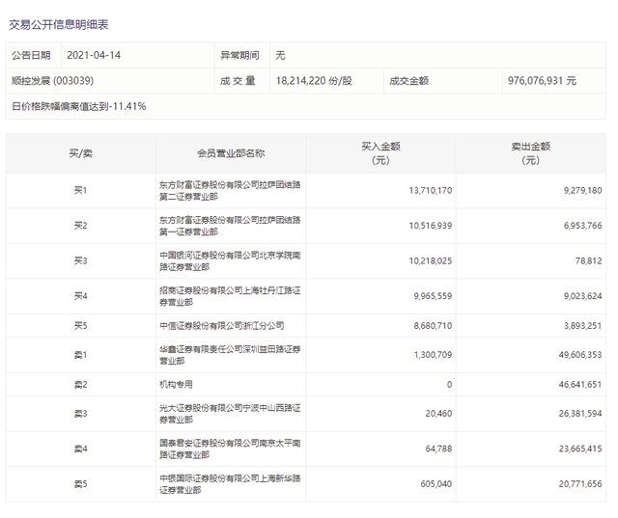618x518 pixels.
Task: Select the 卖5 row label
Action: pos(80,483)
